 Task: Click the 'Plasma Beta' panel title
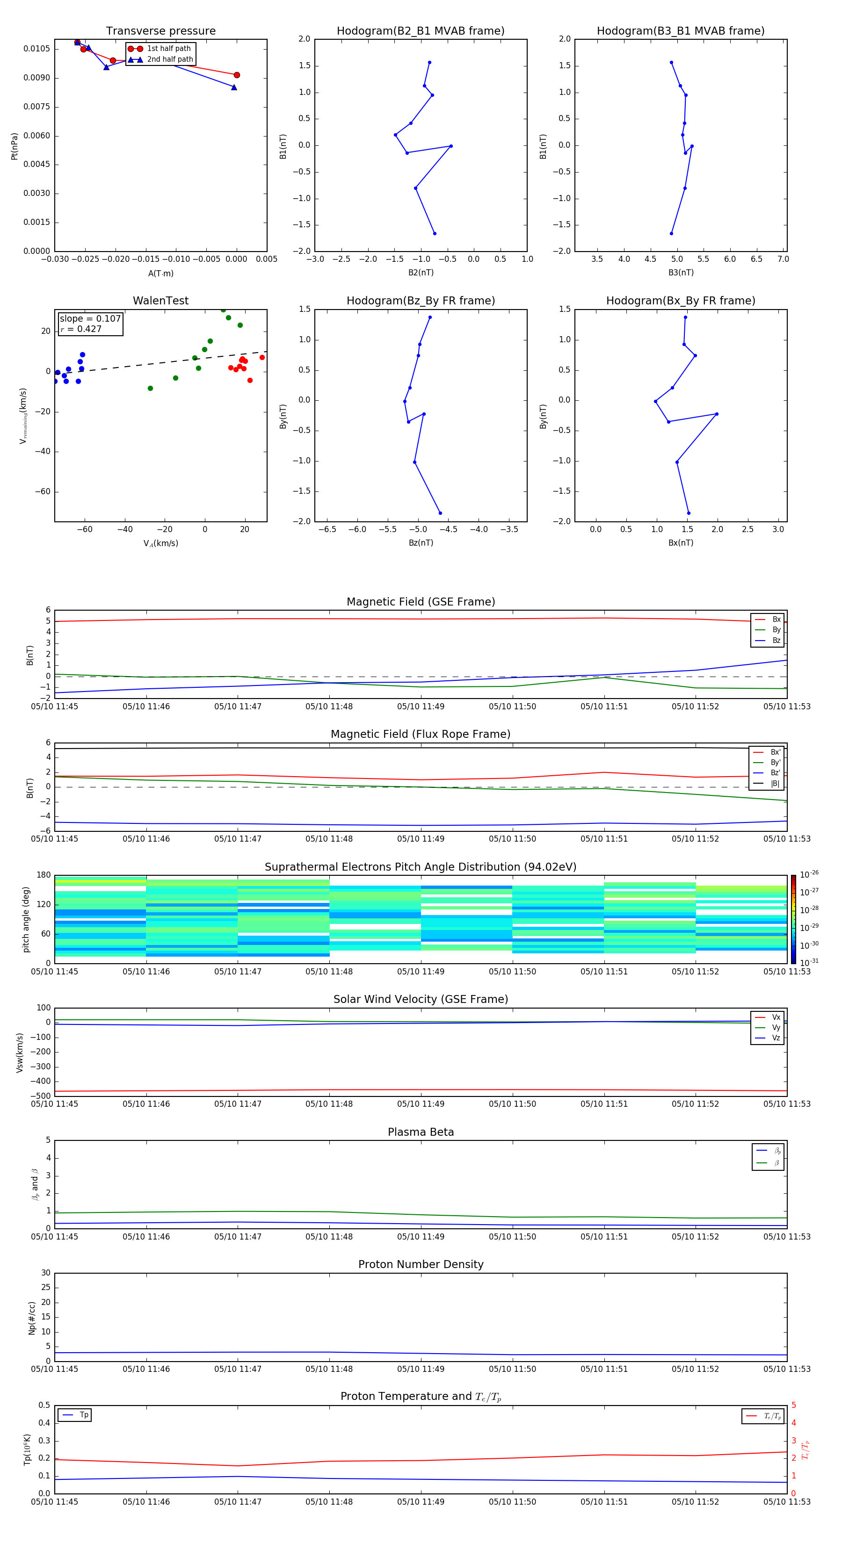pyautogui.click(x=421, y=1132)
